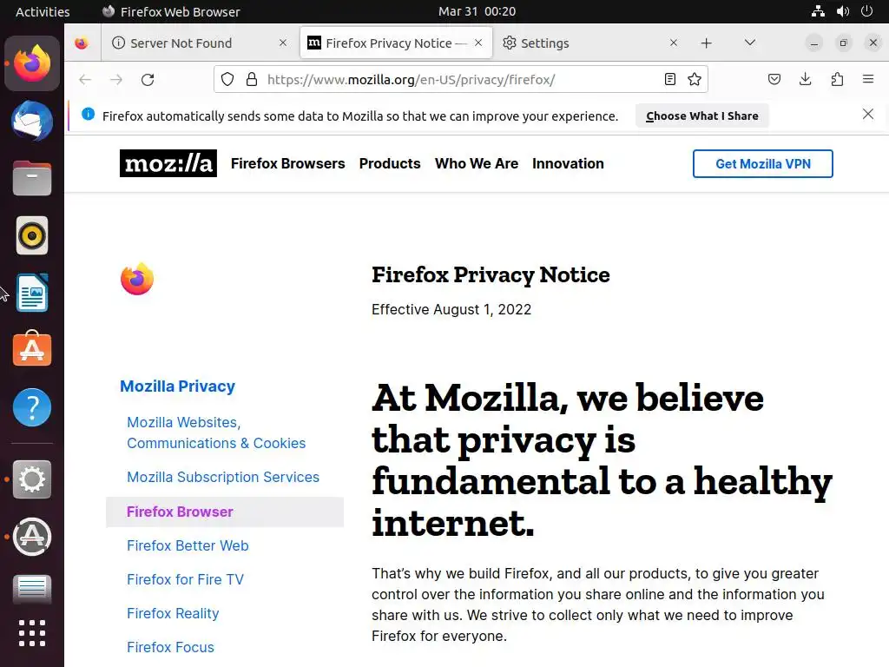Click the Get Mozilla VPN button
The height and width of the screenshot is (667, 889).
762,164
